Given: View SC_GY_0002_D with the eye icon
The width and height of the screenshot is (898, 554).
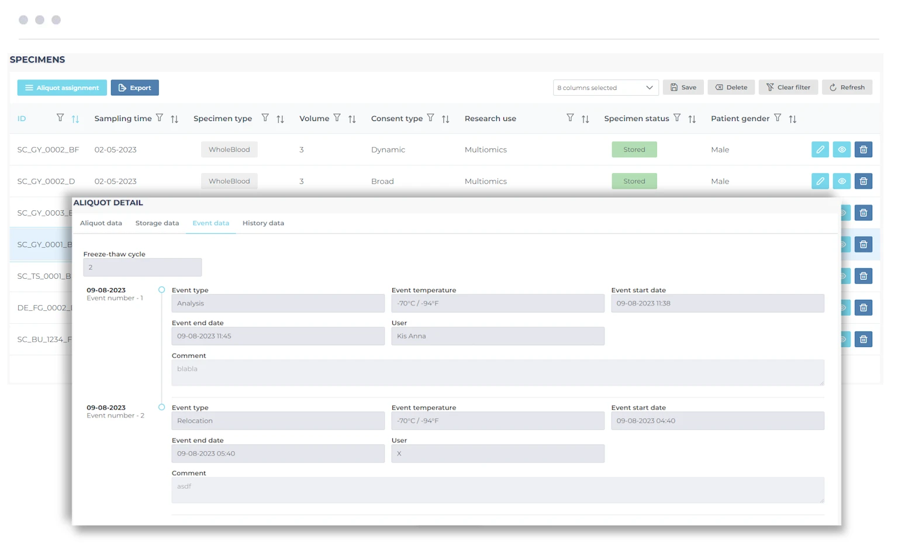Looking at the screenshot, I should pyautogui.click(x=842, y=181).
